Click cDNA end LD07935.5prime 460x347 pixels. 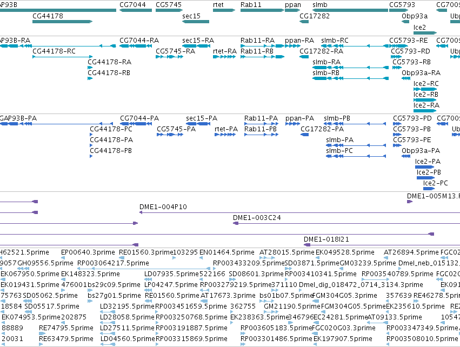(x=171, y=274)
